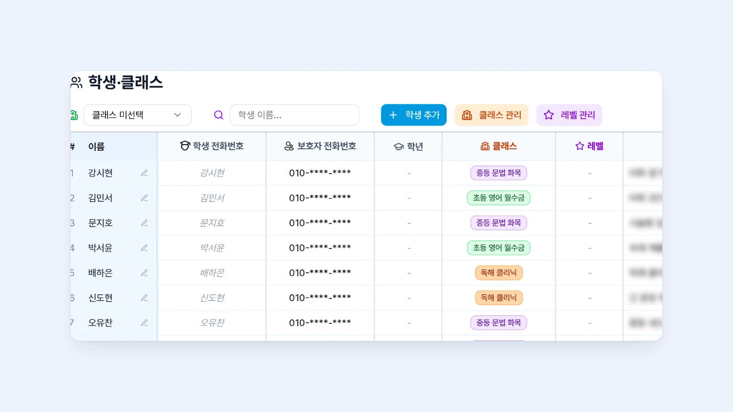Select the name 신도현 in row 6

point(100,298)
